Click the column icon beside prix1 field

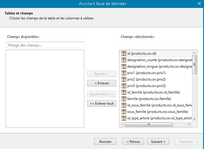tap(124, 73)
